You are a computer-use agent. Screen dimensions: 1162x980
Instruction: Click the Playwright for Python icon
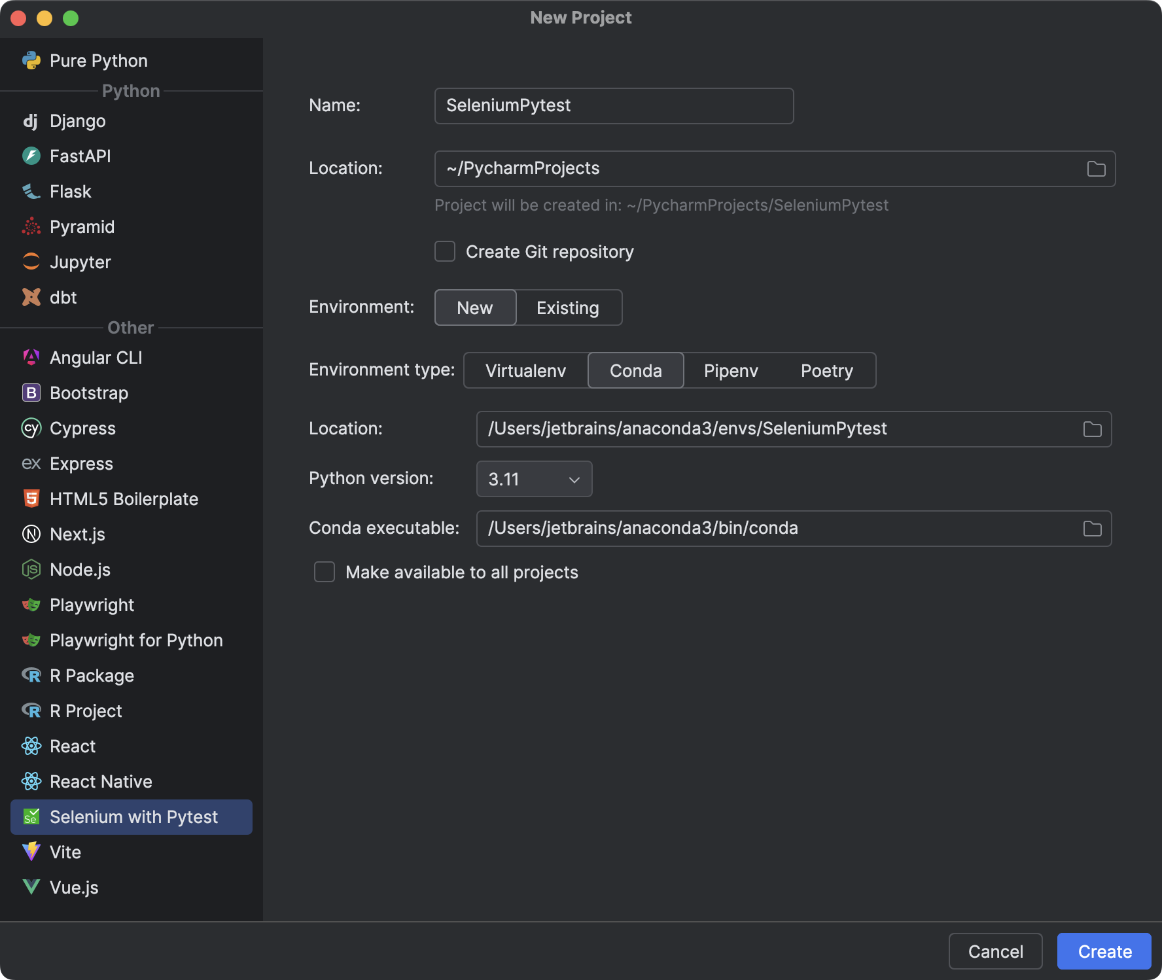tap(31, 640)
